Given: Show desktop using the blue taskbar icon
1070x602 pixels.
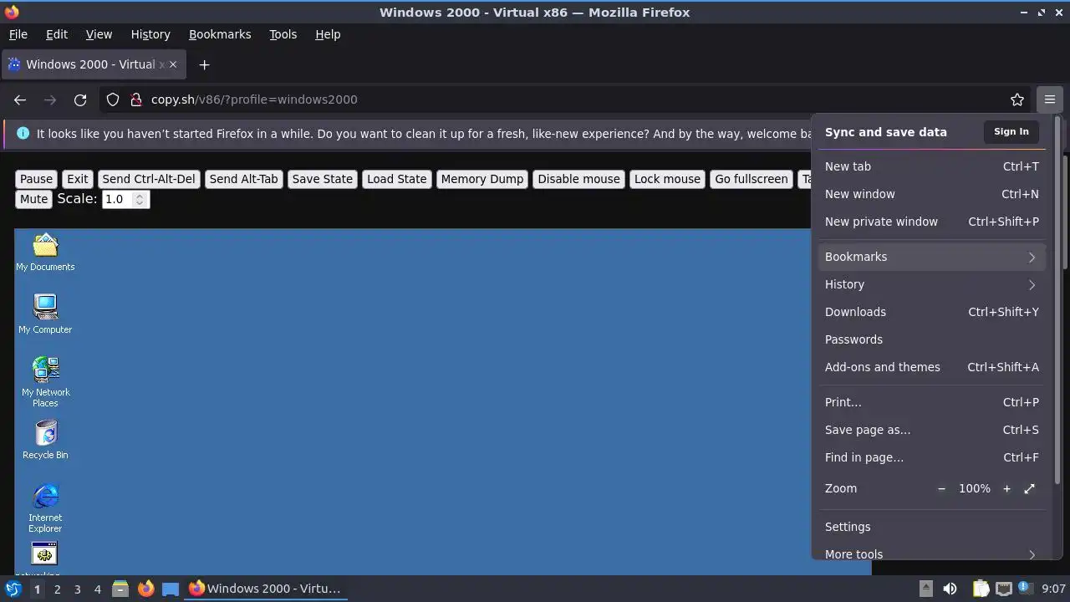Looking at the screenshot, I should coord(171,589).
